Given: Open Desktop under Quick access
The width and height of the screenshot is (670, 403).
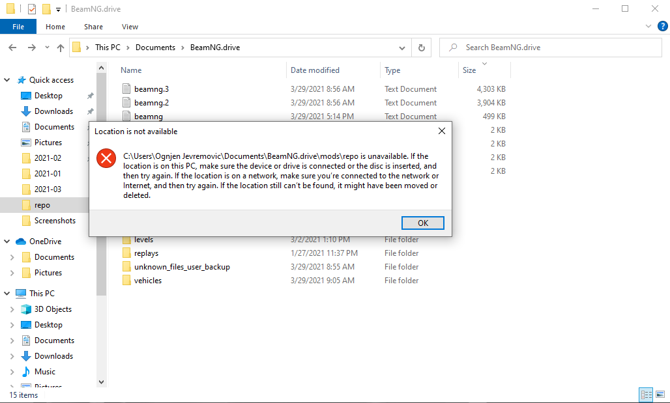Looking at the screenshot, I should [48, 96].
